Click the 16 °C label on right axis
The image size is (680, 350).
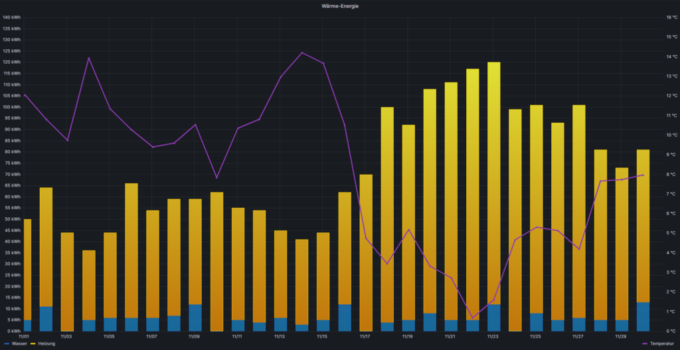[671, 17]
